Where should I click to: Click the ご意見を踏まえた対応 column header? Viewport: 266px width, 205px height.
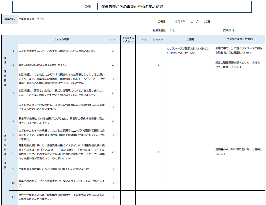click(x=239, y=39)
